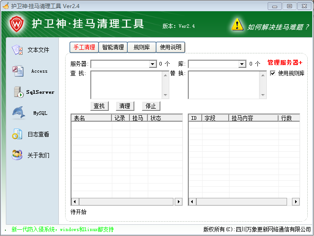Open the 使用说明 tab
Image resolution: width=314 pixels, height=236 pixels.
coord(171,47)
